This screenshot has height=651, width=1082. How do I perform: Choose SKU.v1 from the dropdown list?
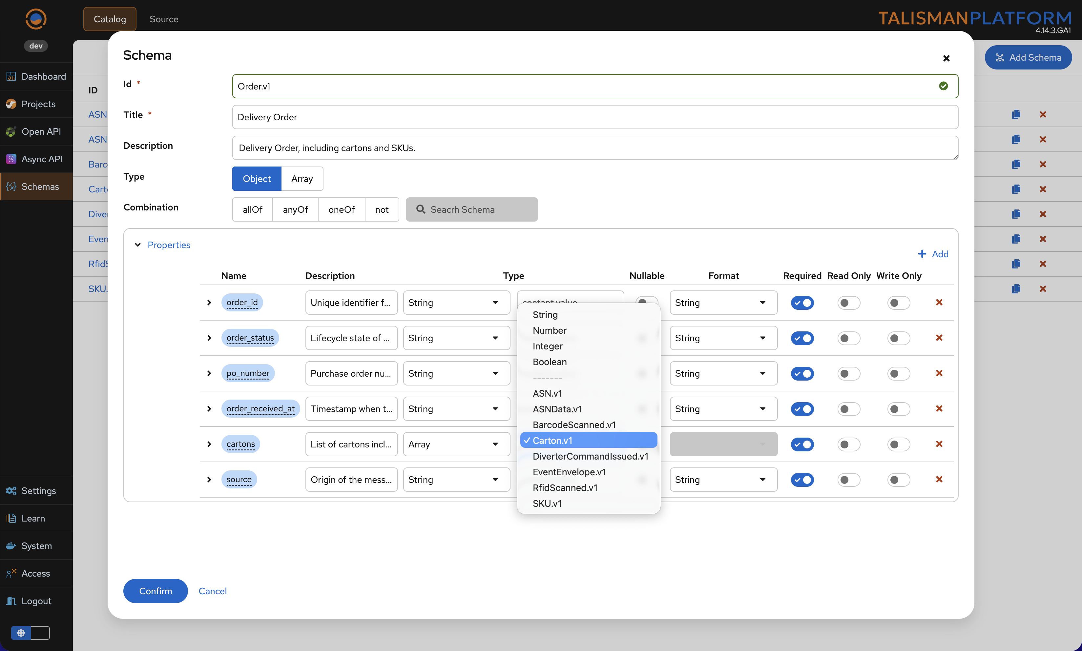click(x=547, y=503)
